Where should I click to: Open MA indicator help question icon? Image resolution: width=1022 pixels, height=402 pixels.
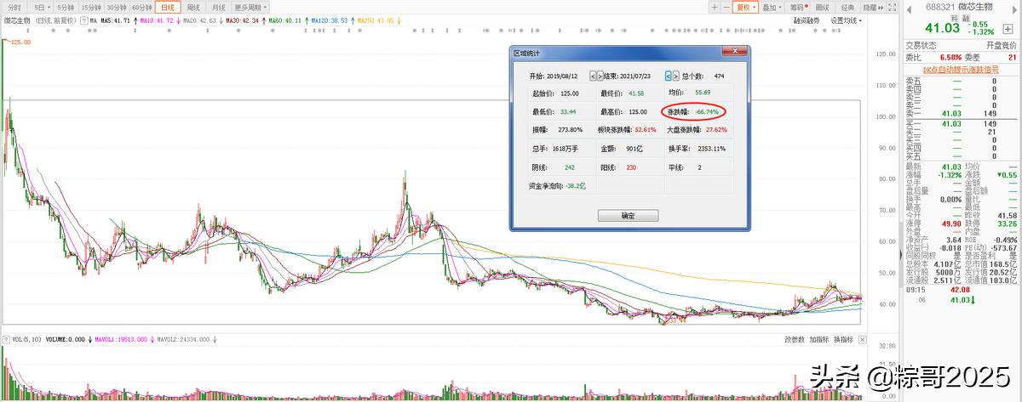[x=83, y=19]
